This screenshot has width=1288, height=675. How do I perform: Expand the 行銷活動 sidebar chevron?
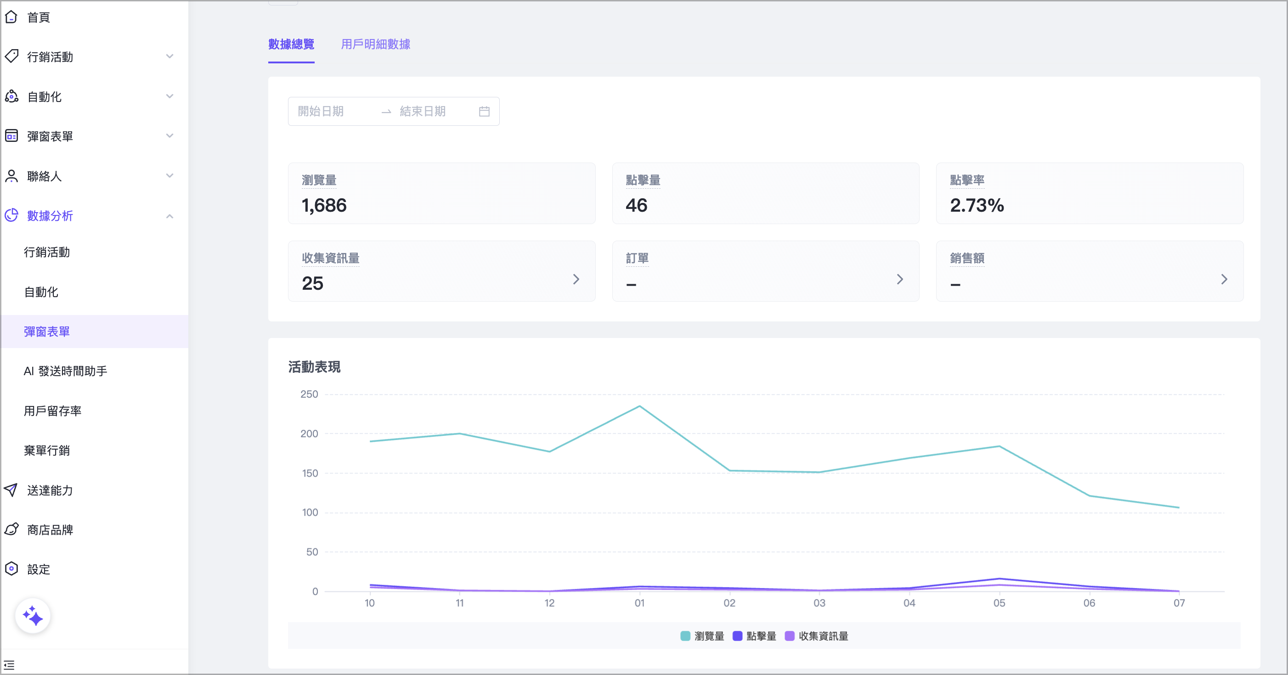(x=169, y=56)
